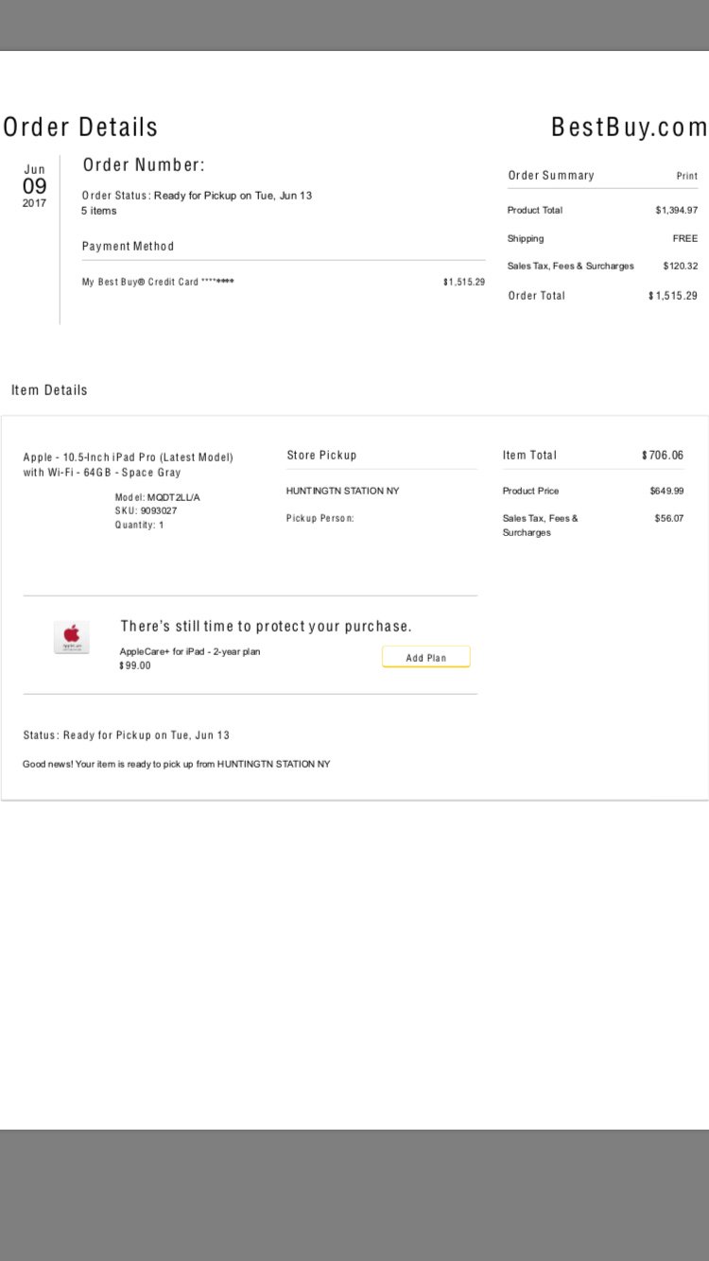Click the AppleCare product icon

pos(72,638)
